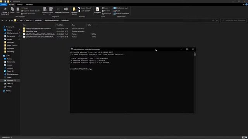Select the 47 Ko file row

[x=59, y=37]
